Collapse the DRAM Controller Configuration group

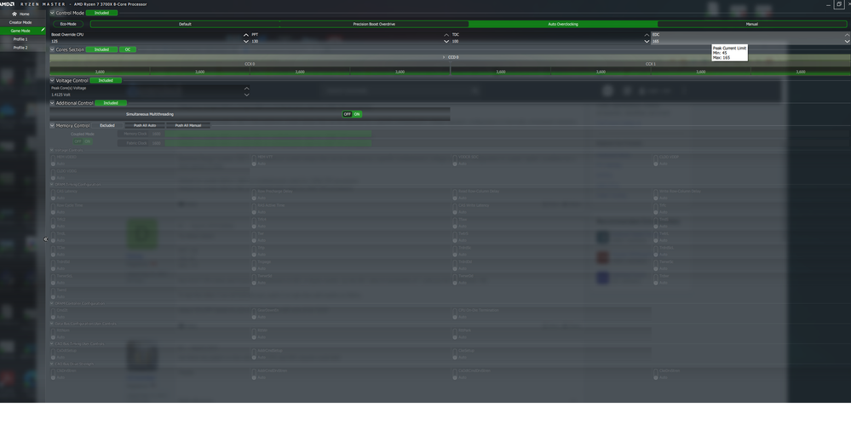pyautogui.click(x=52, y=304)
